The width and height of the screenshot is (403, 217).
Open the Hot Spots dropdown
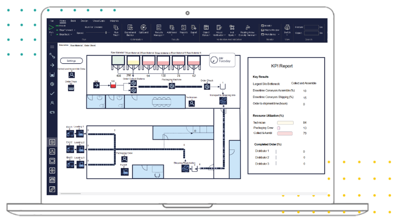click(x=232, y=30)
